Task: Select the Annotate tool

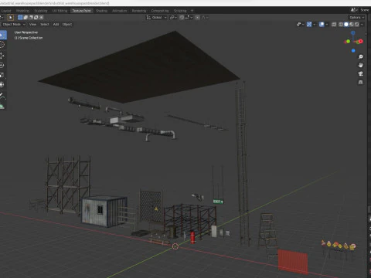Action: [x=2, y=96]
